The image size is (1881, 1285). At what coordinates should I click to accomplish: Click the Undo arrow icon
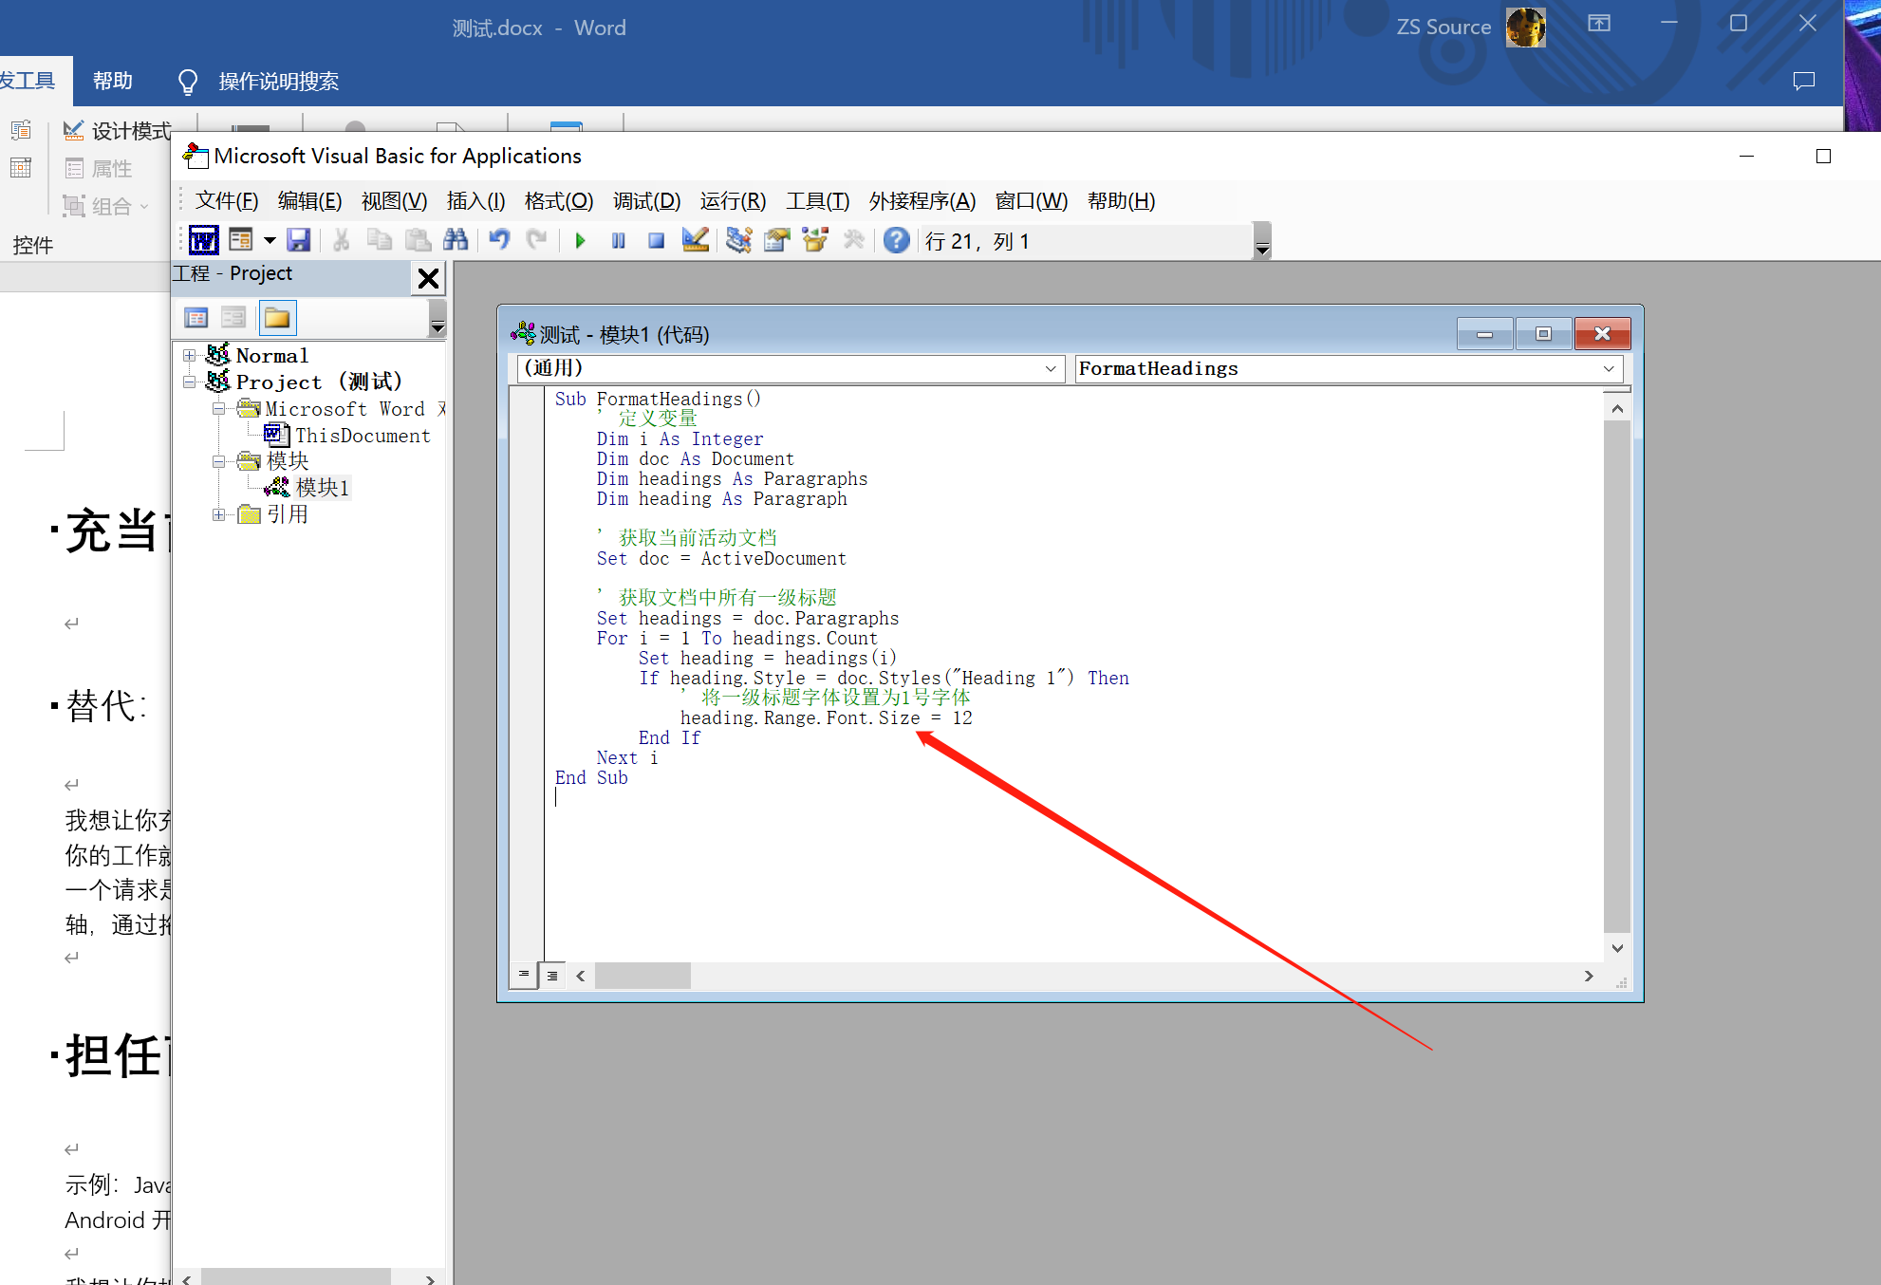[x=499, y=241]
